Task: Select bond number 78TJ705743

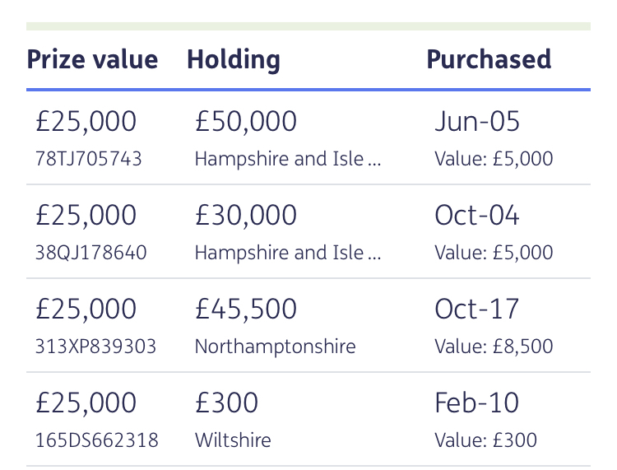Action: tap(89, 159)
